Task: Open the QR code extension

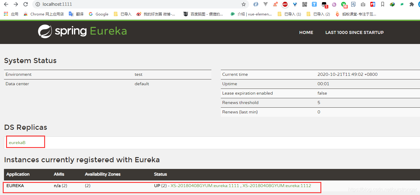Action: 305,4
